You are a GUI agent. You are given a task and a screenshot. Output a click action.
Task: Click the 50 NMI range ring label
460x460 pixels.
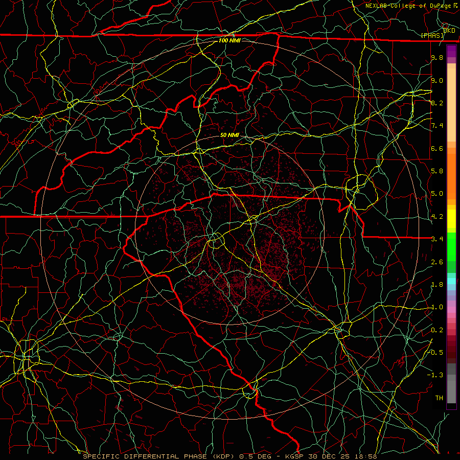(229, 135)
